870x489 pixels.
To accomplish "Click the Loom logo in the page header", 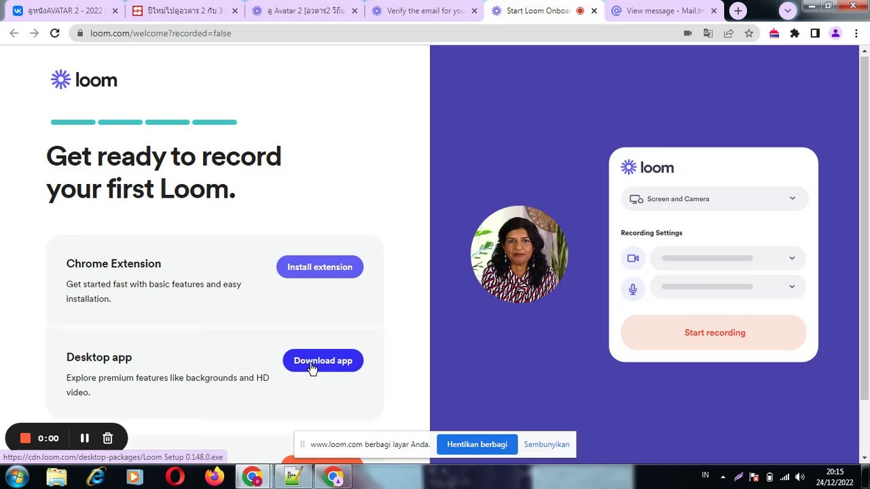I will [84, 80].
